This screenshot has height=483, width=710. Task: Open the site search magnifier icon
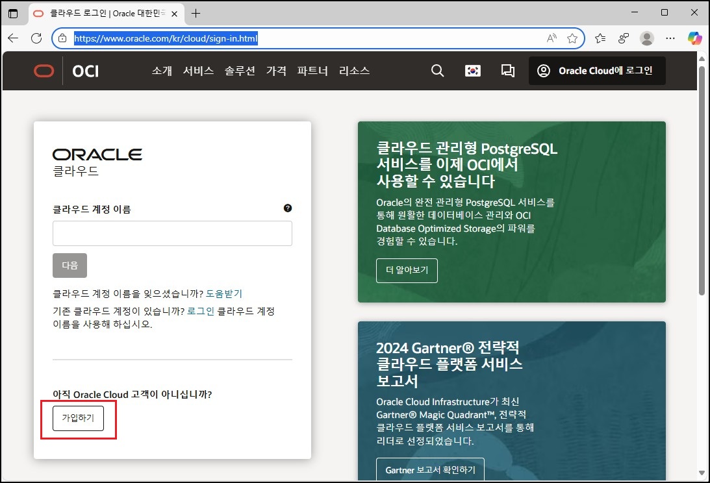[x=437, y=71]
